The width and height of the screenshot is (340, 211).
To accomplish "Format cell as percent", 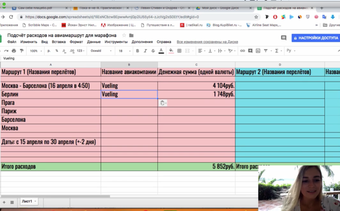I will (x=56, y=51).
